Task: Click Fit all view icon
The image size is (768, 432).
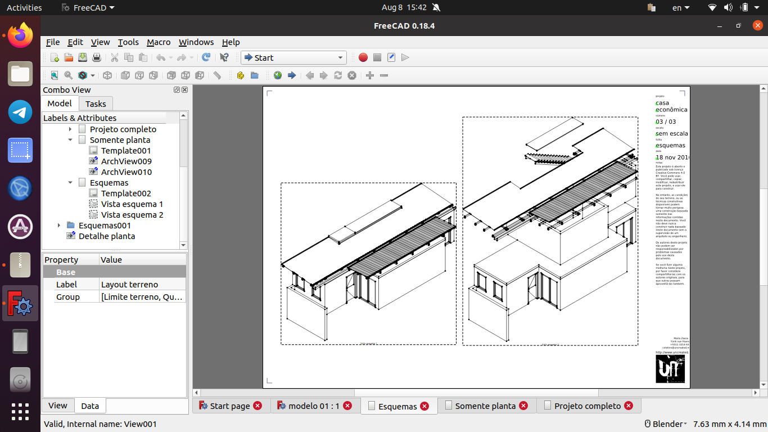Action: point(55,75)
